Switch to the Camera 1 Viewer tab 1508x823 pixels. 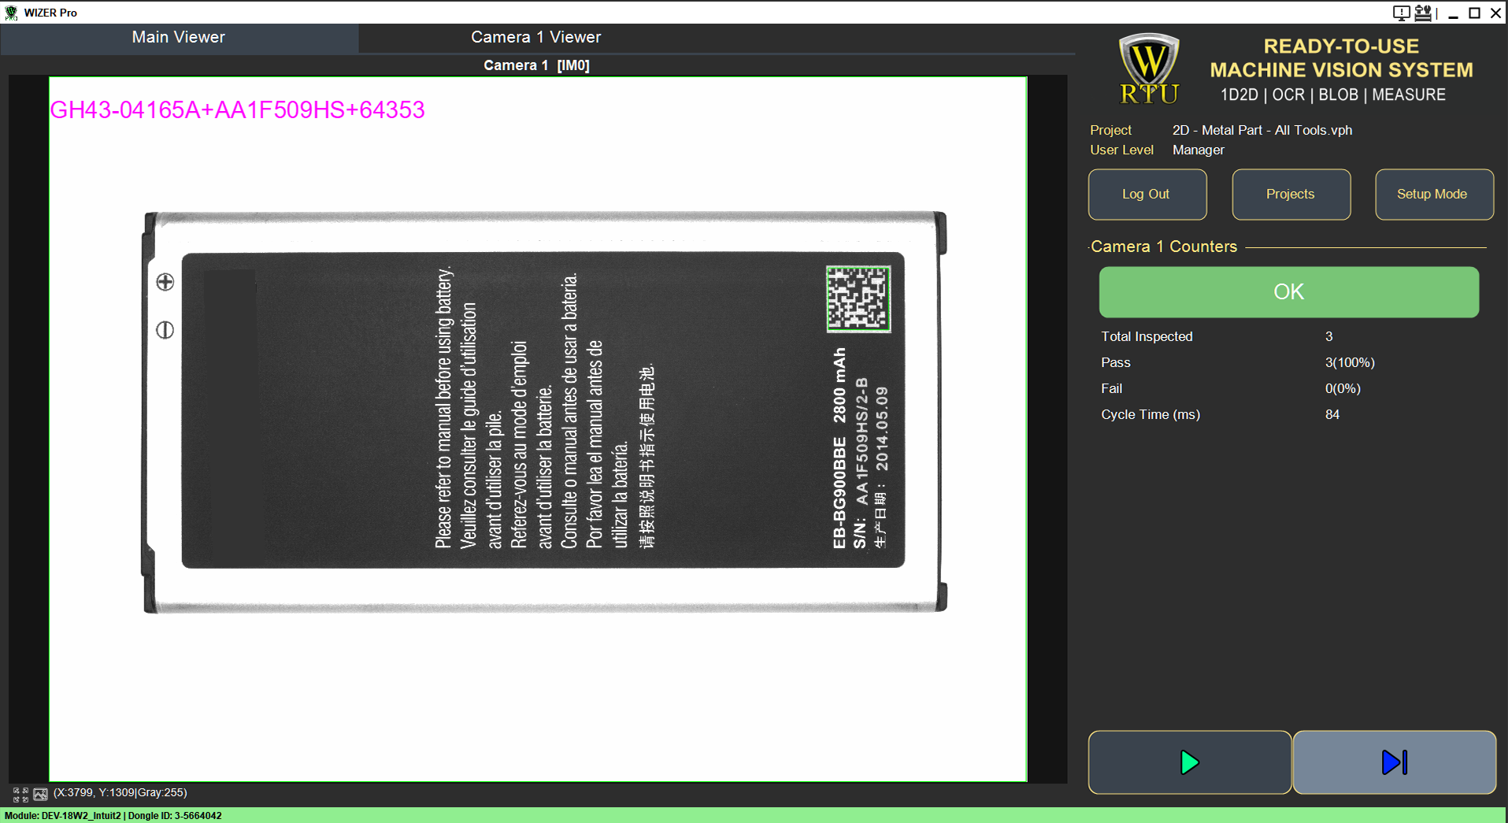click(x=536, y=38)
